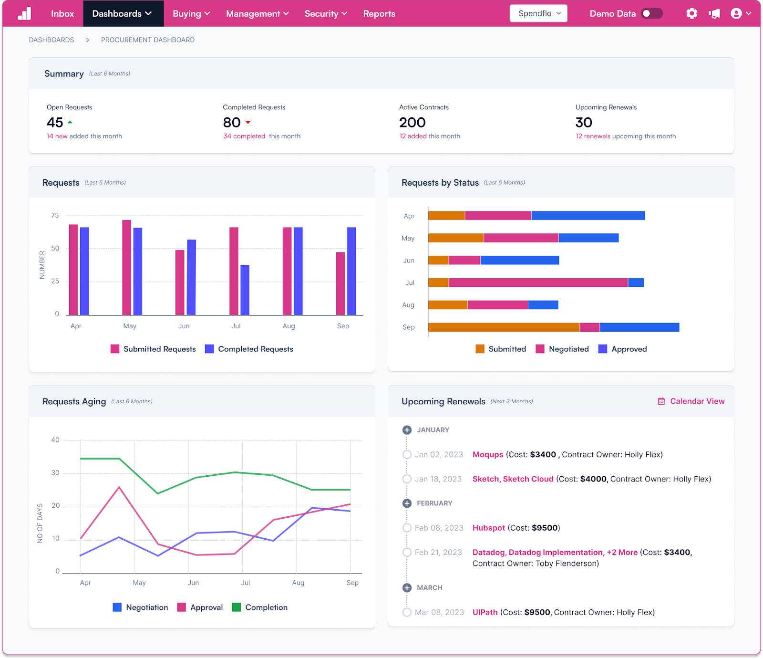The image size is (763, 659).
Task: Click the Completion legend swatch
Action: pyautogui.click(x=237, y=607)
